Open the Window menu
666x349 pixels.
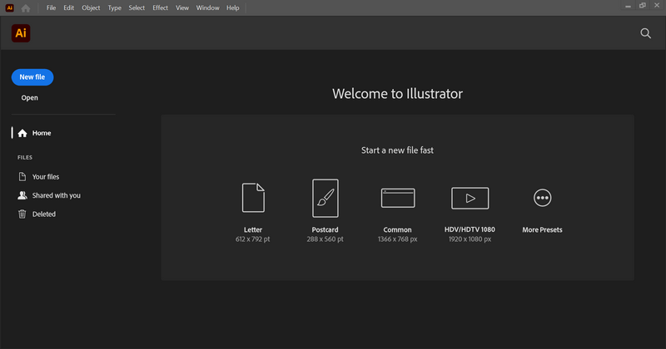207,7
